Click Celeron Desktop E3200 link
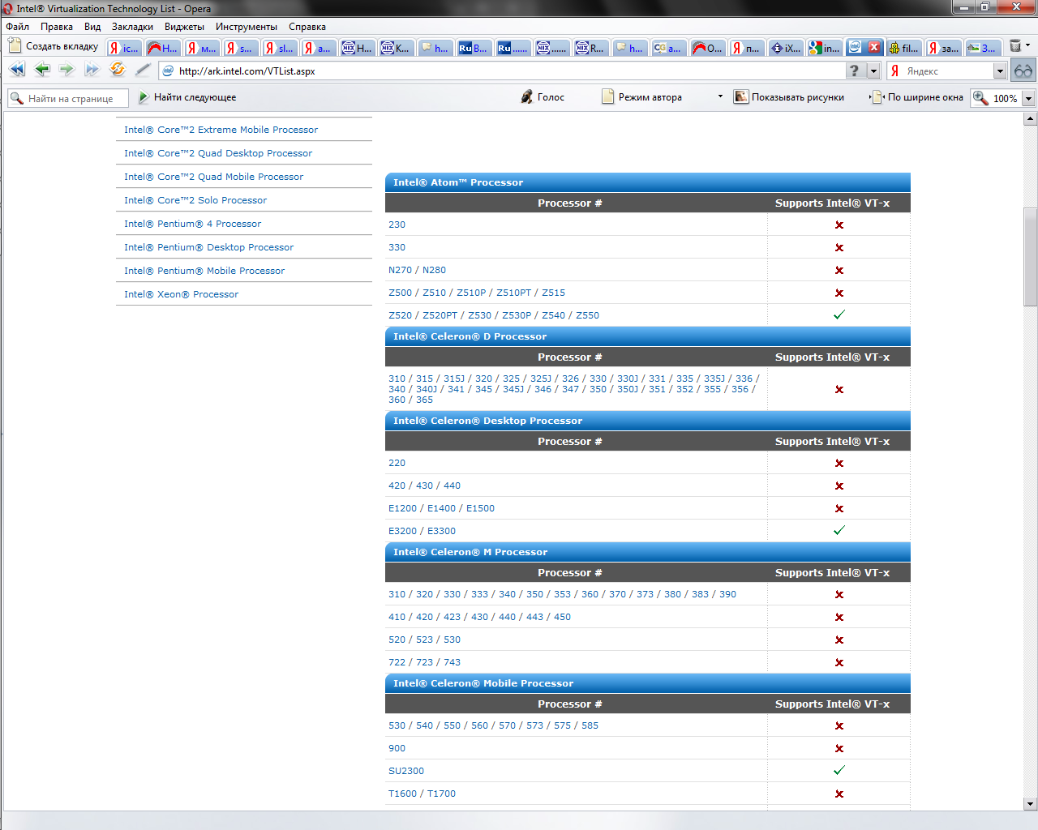The image size is (1038, 830). (402, 531)
